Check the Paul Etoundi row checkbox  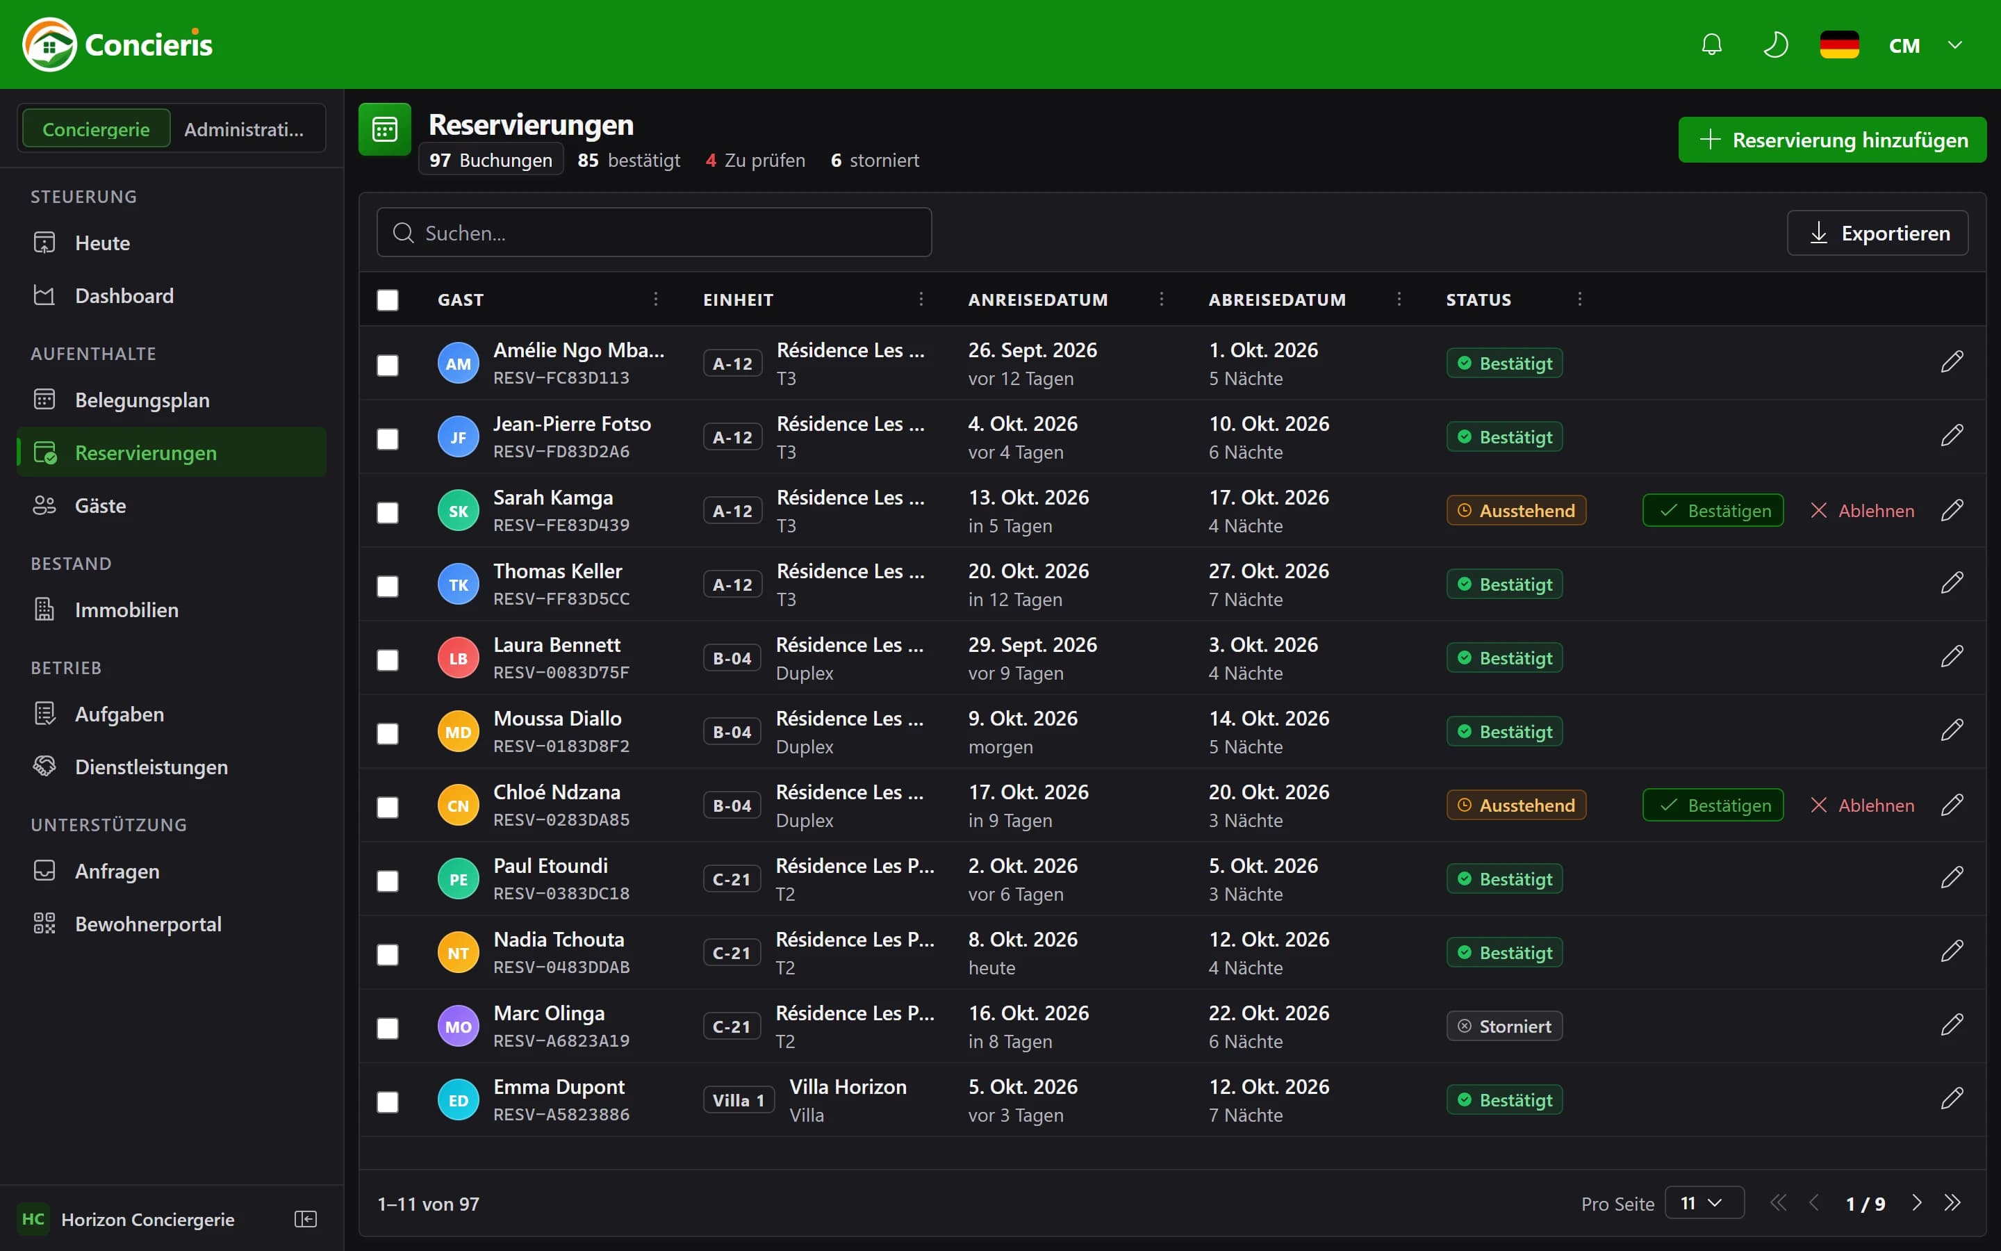(388, 881)
